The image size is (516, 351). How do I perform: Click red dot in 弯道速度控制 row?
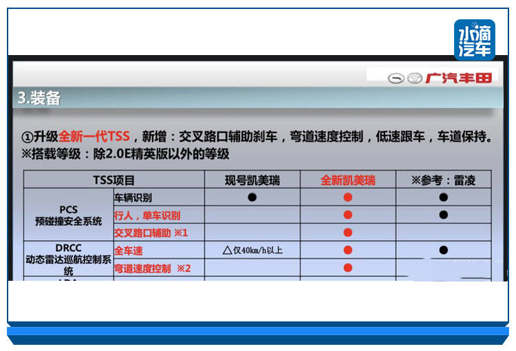(x=348, y=268)
